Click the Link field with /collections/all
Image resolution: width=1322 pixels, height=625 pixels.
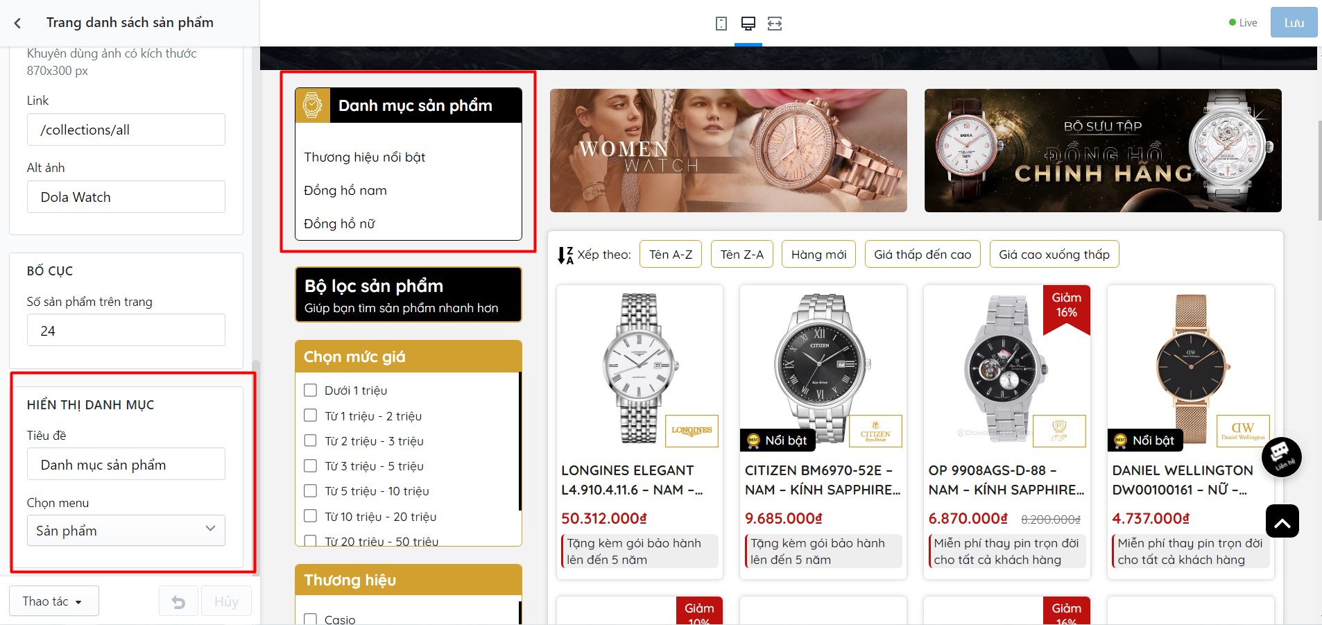coord(126,130)
